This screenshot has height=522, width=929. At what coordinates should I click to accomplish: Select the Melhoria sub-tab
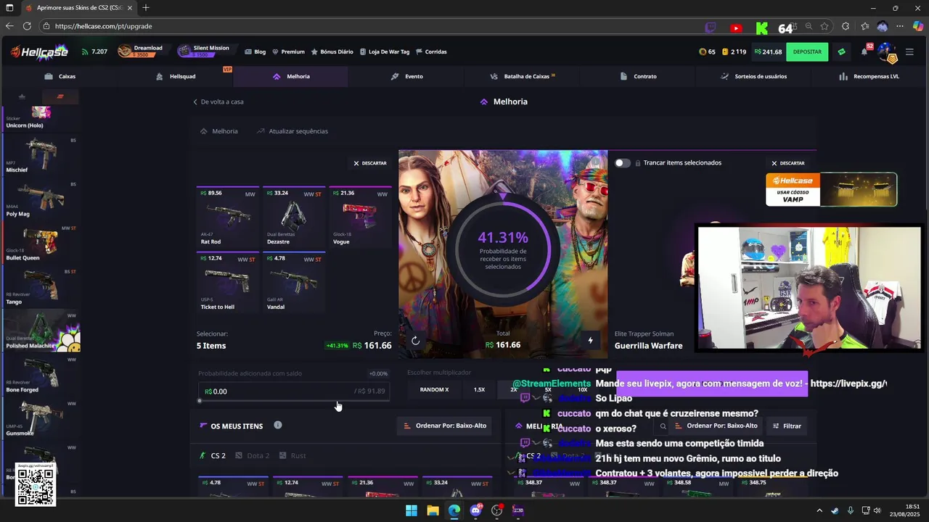(x=219, y=131)
